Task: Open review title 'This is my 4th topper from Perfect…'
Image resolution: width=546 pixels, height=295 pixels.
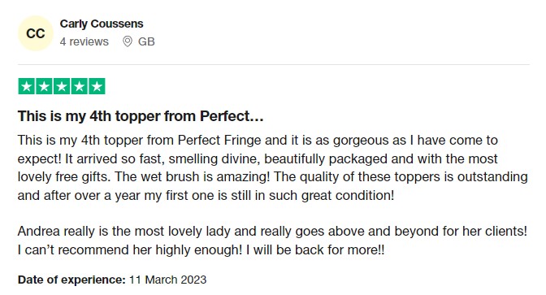Action: pyautogui.click(x=141, y=116)
